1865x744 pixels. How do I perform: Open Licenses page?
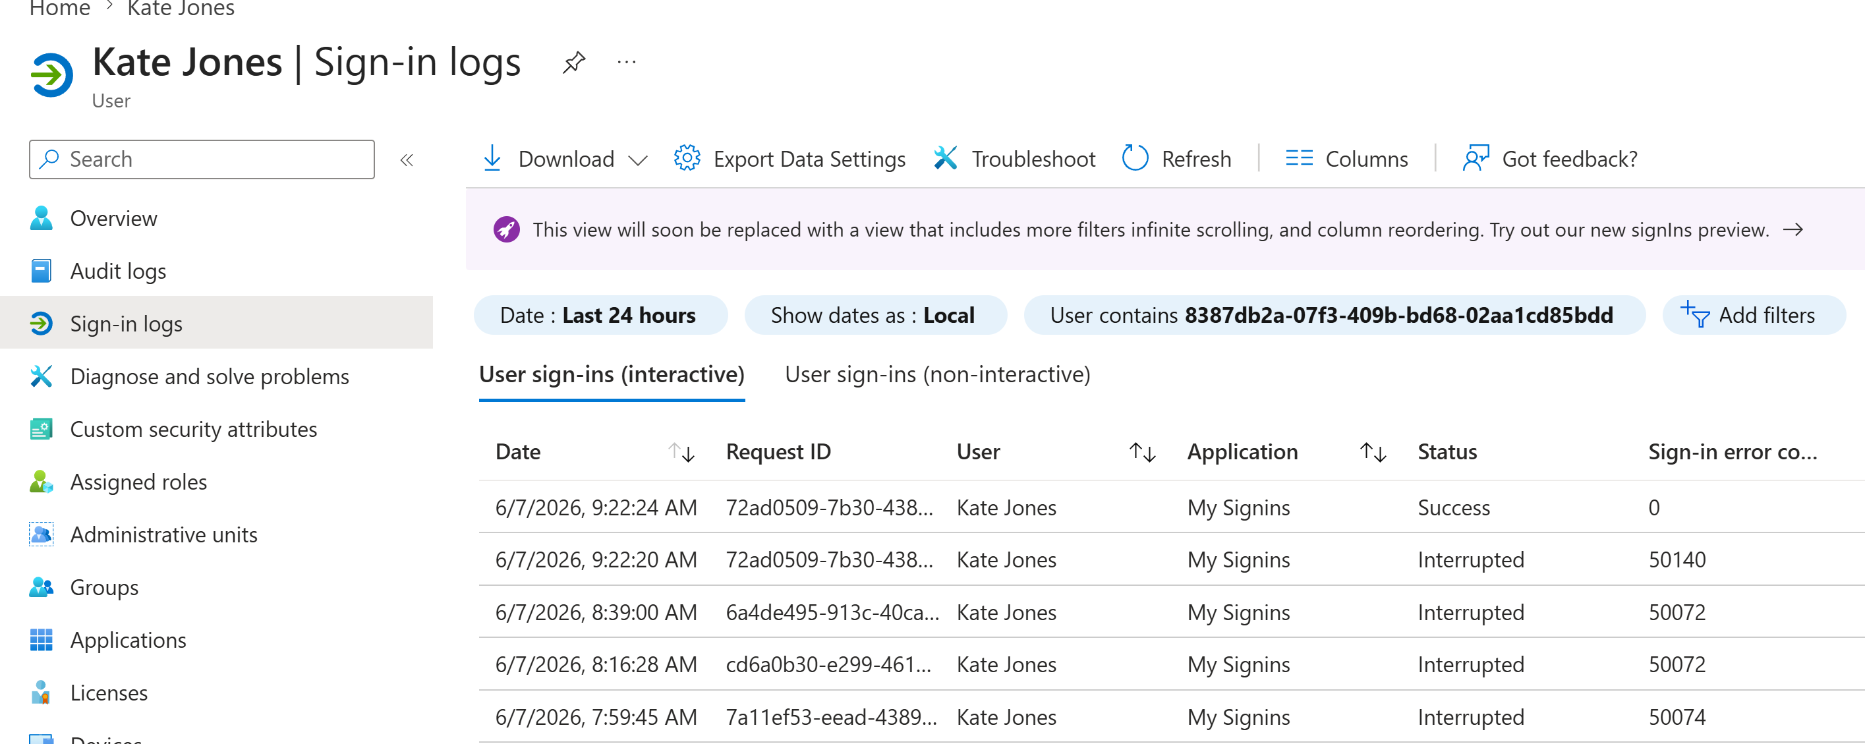coord(216,693)
